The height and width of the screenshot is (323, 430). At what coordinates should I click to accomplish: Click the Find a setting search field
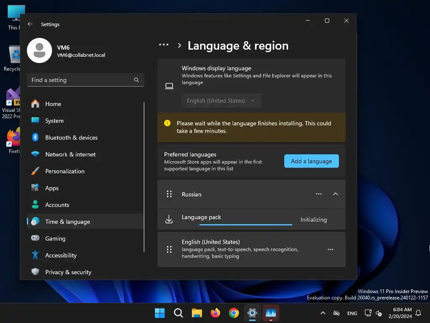(86, 80)
